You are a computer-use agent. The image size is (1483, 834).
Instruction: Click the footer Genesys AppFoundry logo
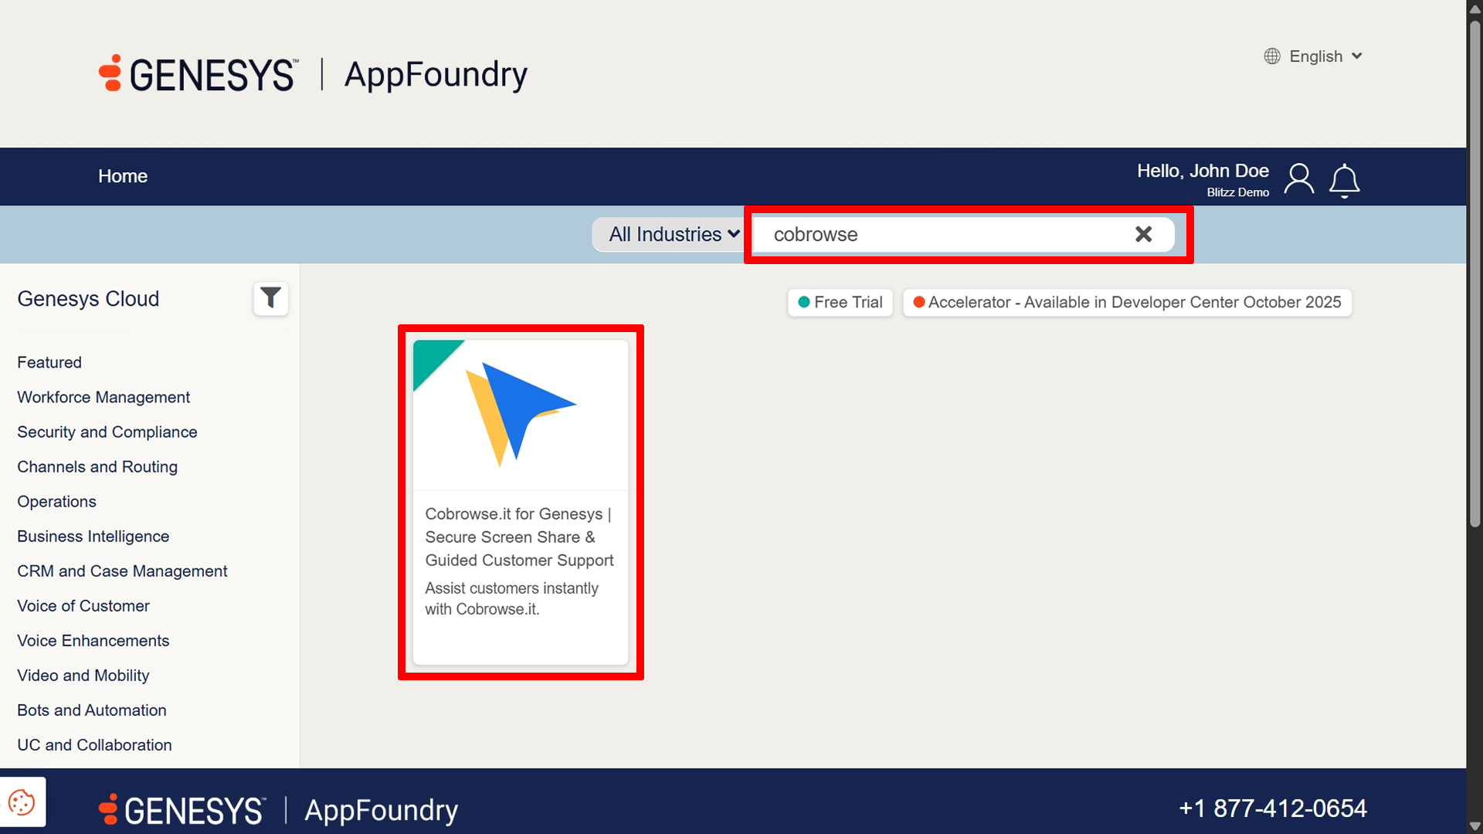(x=278, y=810)
